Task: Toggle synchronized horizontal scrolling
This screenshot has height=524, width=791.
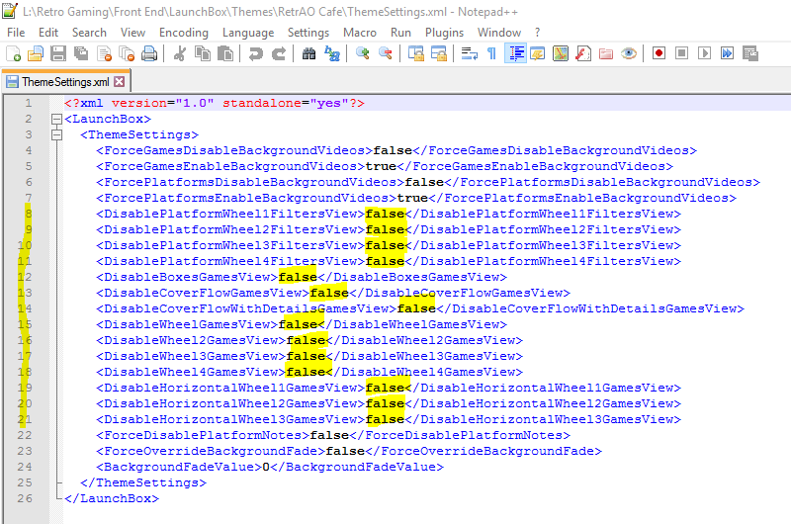Action: [438, 53]
